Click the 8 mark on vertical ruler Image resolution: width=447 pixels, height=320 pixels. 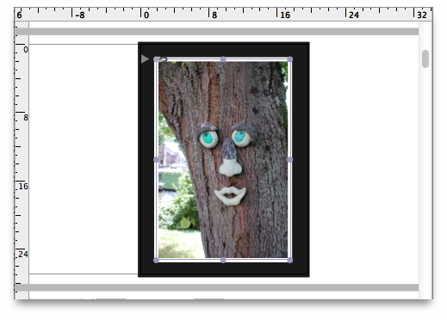click(26, 118)
